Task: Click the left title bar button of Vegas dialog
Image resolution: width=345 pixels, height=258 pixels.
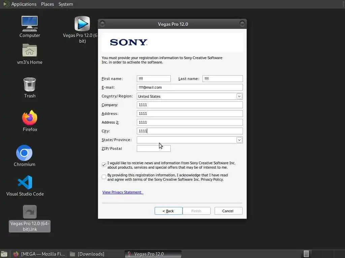Action: pyautogui.click(x=102, y=24)
